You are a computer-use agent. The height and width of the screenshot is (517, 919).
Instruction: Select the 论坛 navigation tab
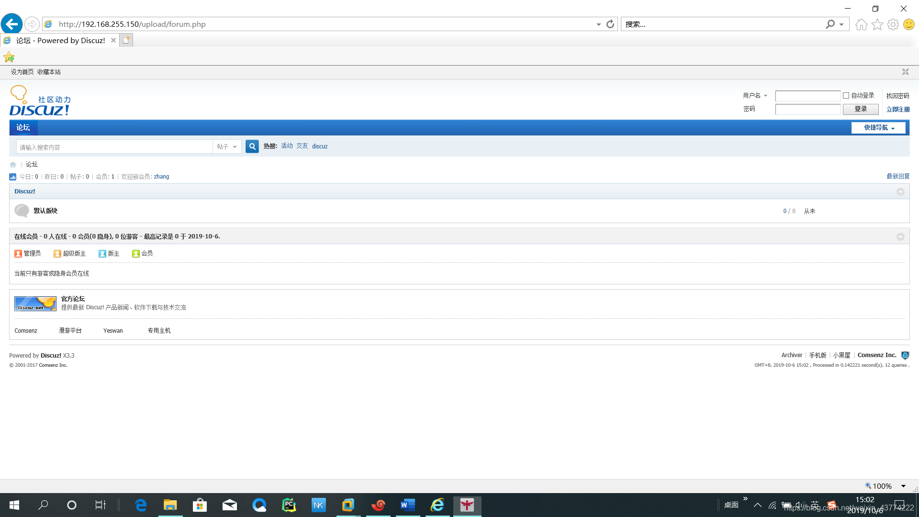23,128
